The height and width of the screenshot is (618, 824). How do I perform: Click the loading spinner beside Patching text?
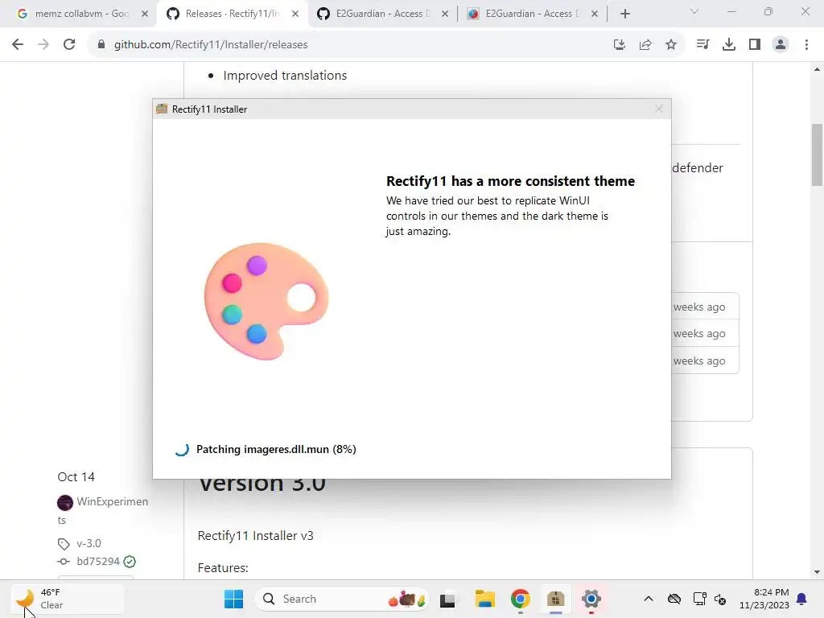(x=182, y=449)
